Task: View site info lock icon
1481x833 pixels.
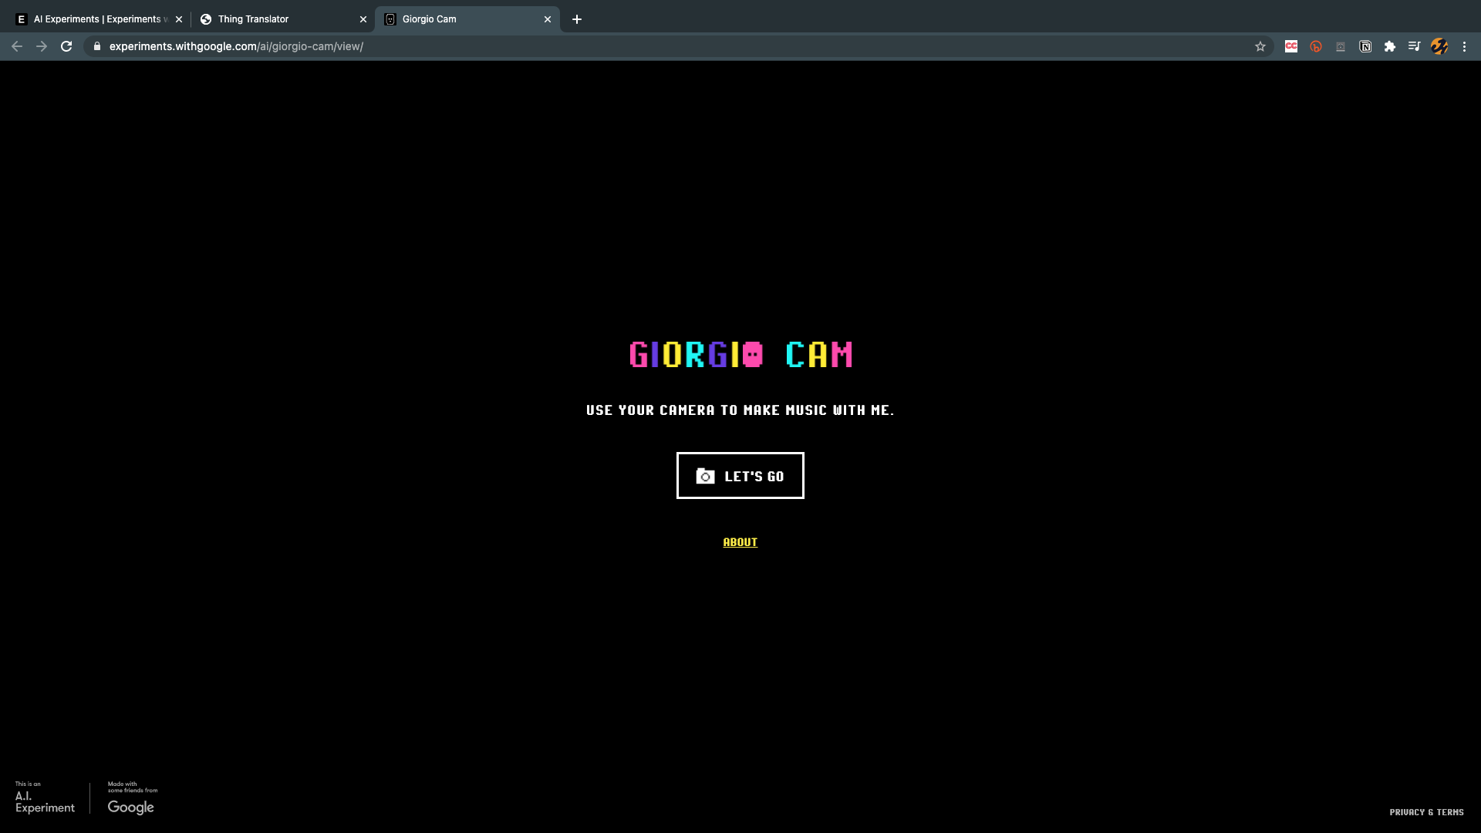Action: [97, 46]
